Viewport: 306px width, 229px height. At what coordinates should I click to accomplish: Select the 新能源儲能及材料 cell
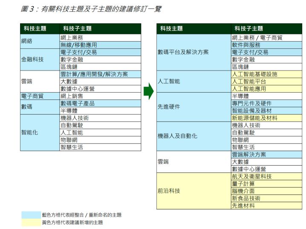pos(267,118)
